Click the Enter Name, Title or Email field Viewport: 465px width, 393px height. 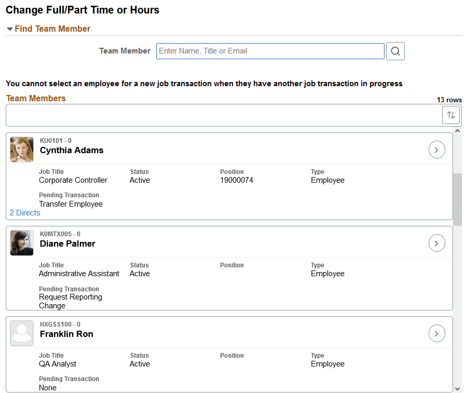coord(270,51)
